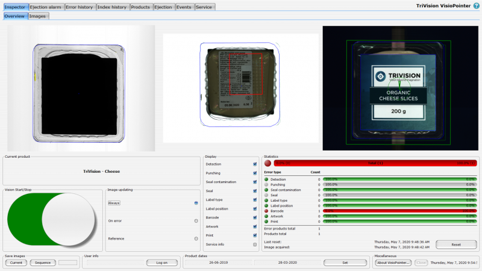Click the TriVision - Cheese product name
The image size is (482, 271).
pos(101,172)
